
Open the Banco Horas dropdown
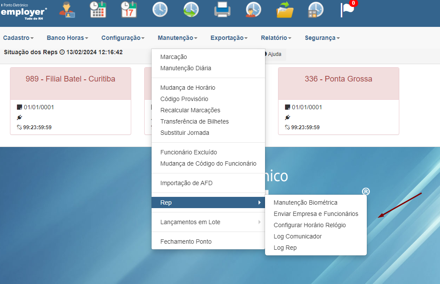[x=68, y=38]
